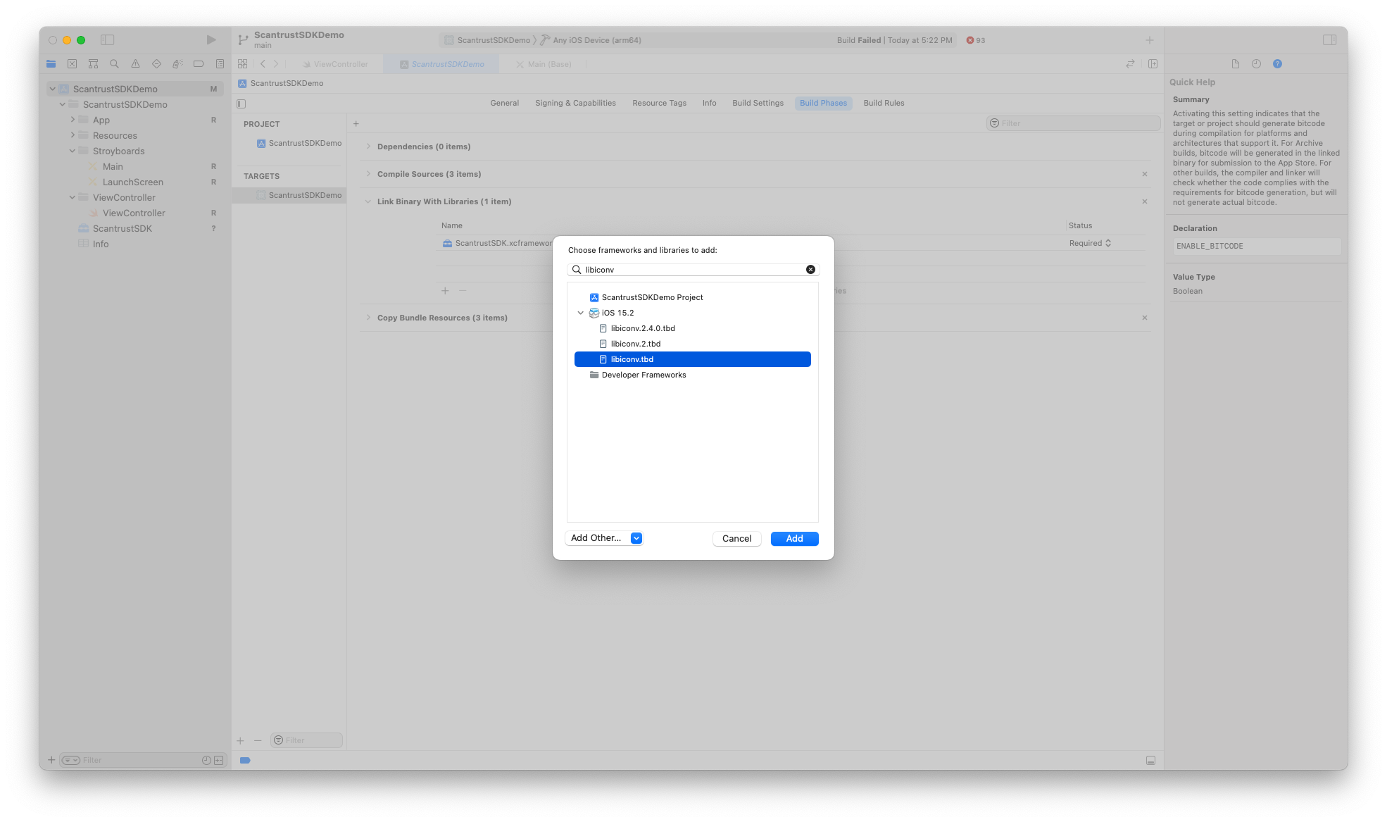
Task: Switch to the General tab
Action: tap(505, 103)
